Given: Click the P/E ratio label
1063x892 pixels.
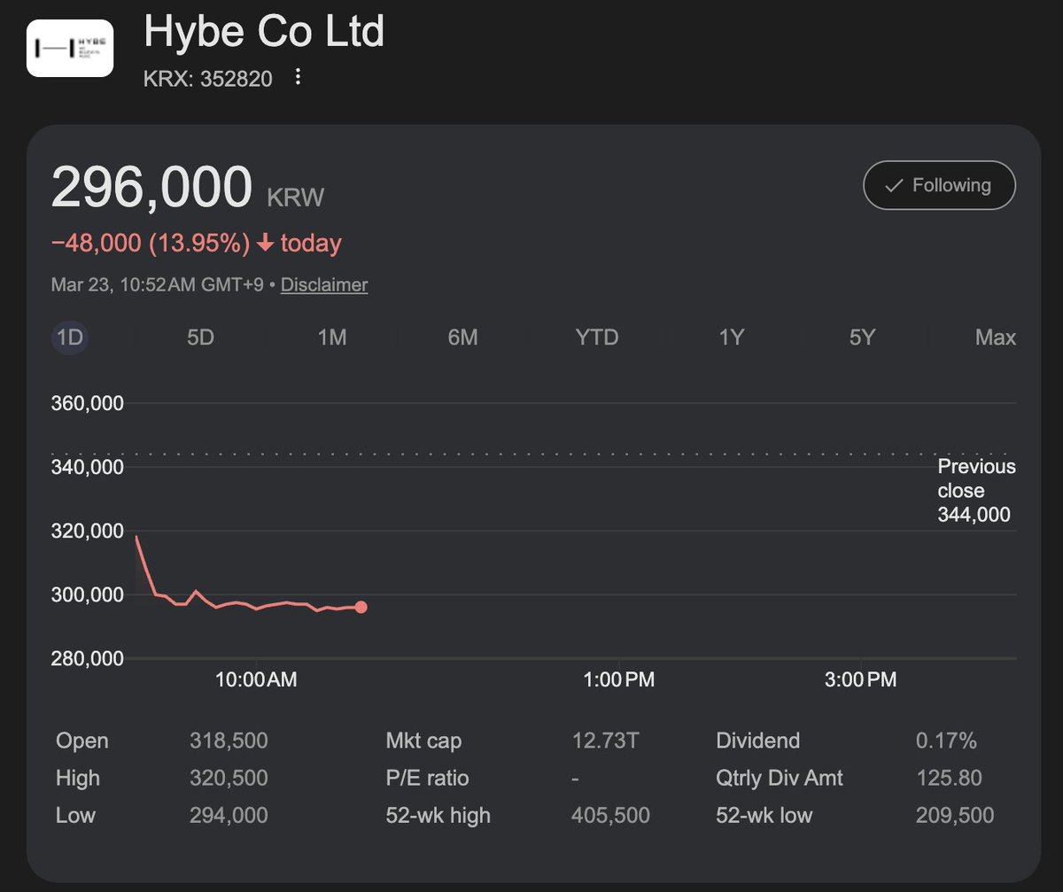Looking at the screenshot, I should (427, 778).
